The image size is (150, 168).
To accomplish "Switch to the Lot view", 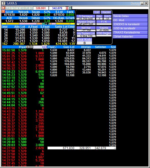I will pyautogui.click(x=97, y=12).
